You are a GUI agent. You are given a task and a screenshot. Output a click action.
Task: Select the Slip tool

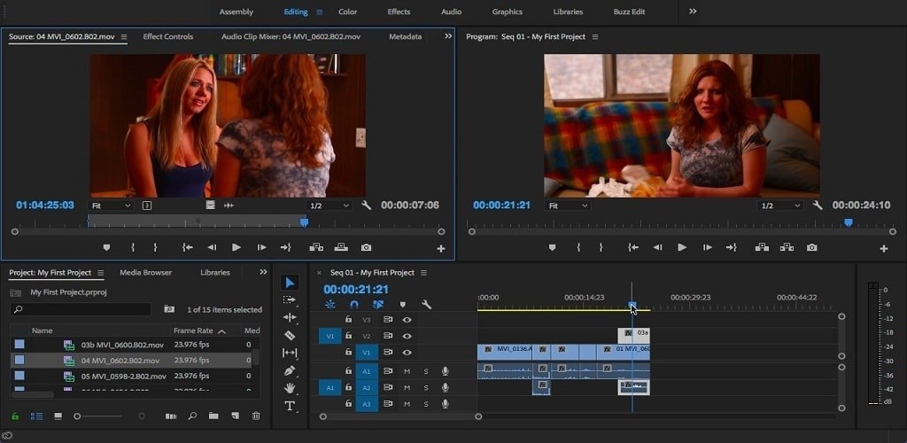point(290,353)
